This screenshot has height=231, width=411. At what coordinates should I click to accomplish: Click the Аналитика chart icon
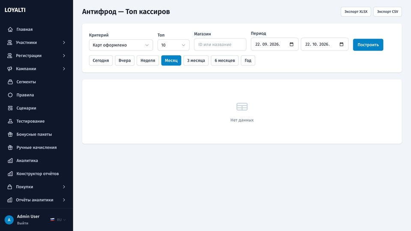(x=10, y=160)
